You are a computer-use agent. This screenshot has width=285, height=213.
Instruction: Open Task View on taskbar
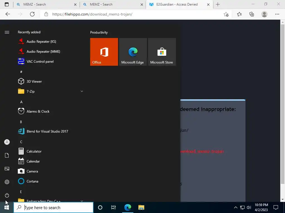[114, 207]
